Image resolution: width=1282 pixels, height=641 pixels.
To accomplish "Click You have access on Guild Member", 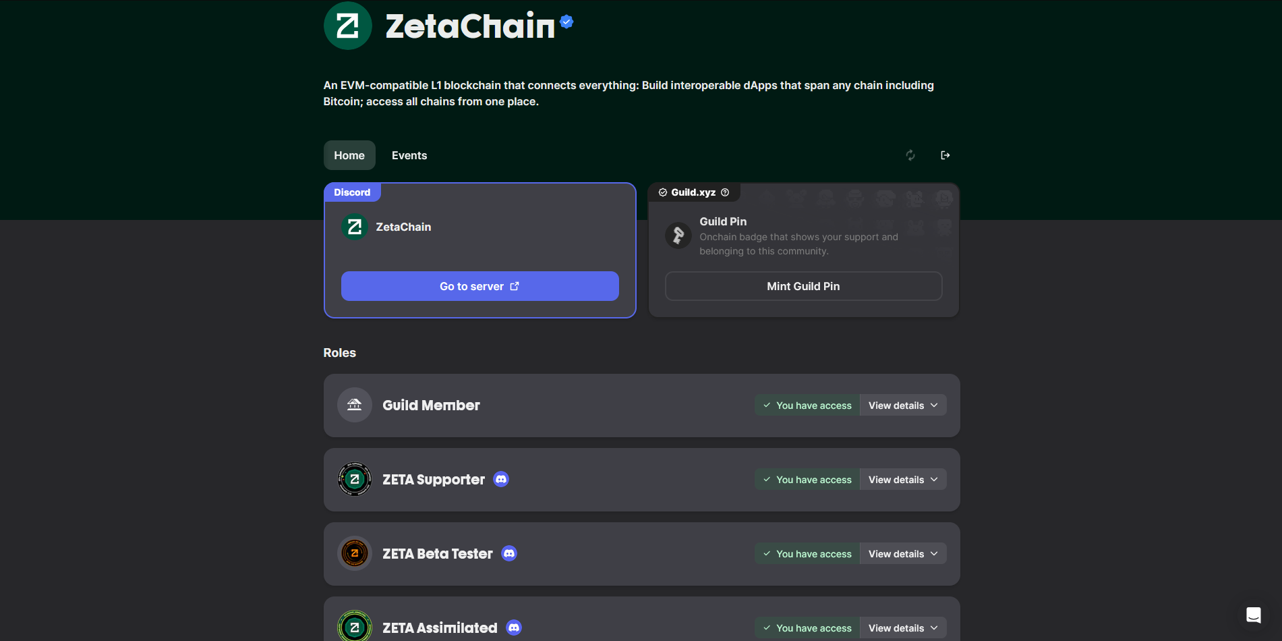I will pyautogui.click(x=807, y=406).
